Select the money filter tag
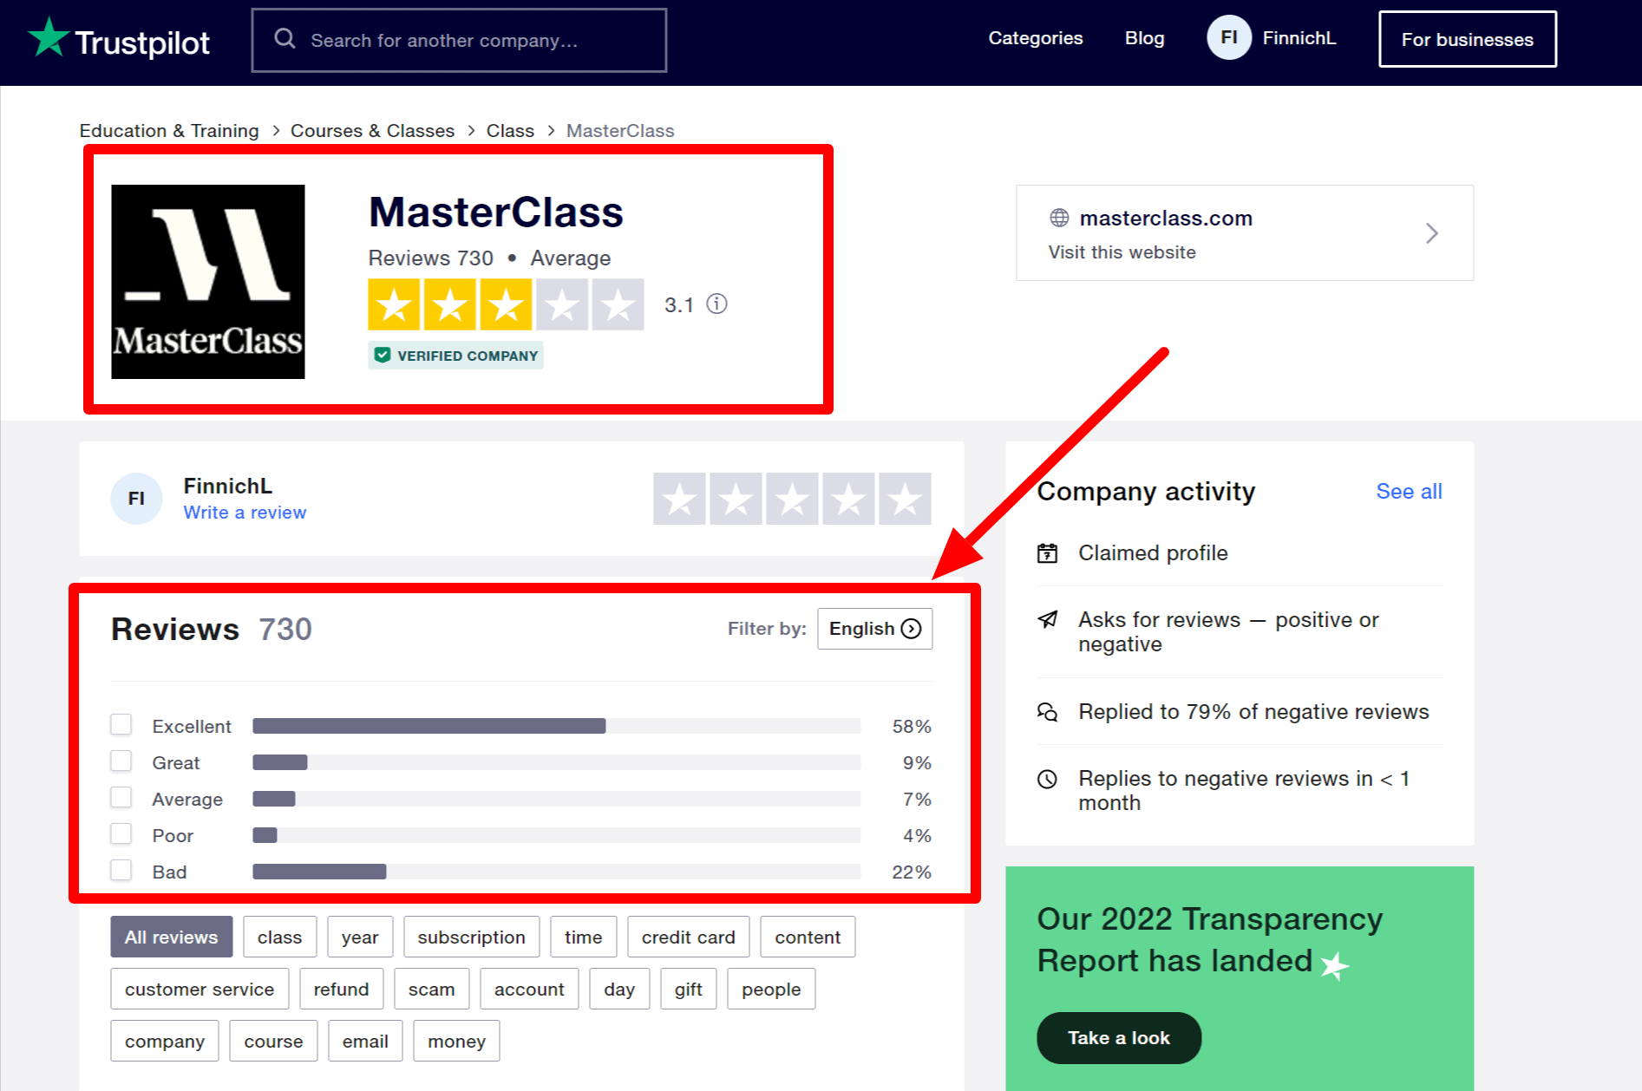 coord(456,1041)
